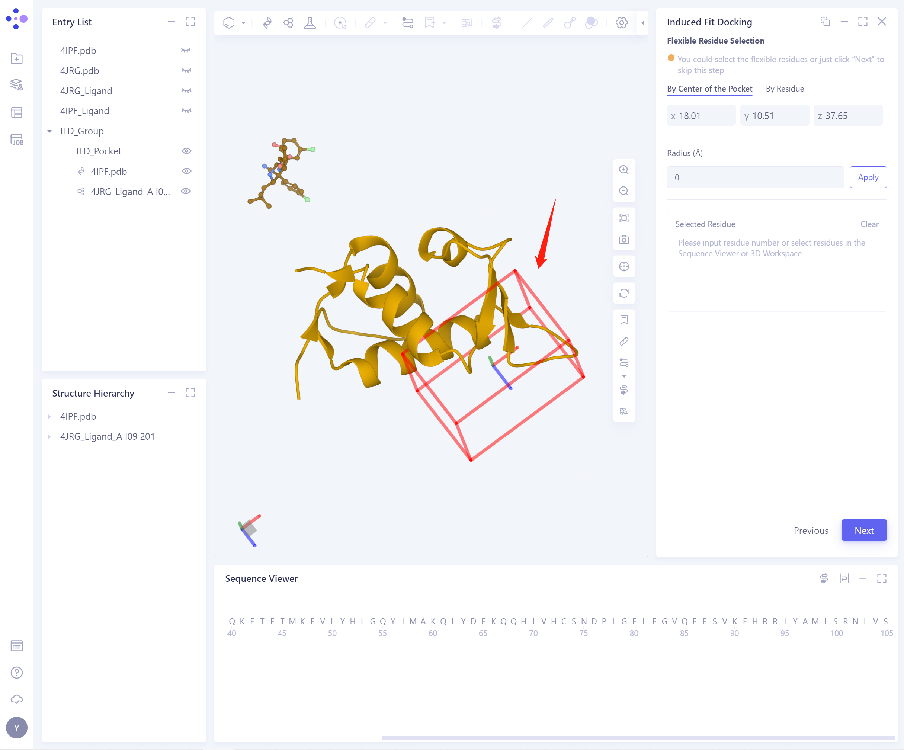The image size is (904, 750).
Task: Open the hexagon tool dropdown in the toolbar
Action: tap(244, 23)
